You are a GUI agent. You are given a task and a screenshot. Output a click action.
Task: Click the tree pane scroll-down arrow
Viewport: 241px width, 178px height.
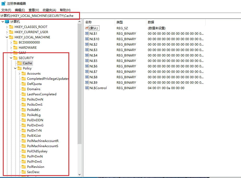79,174
